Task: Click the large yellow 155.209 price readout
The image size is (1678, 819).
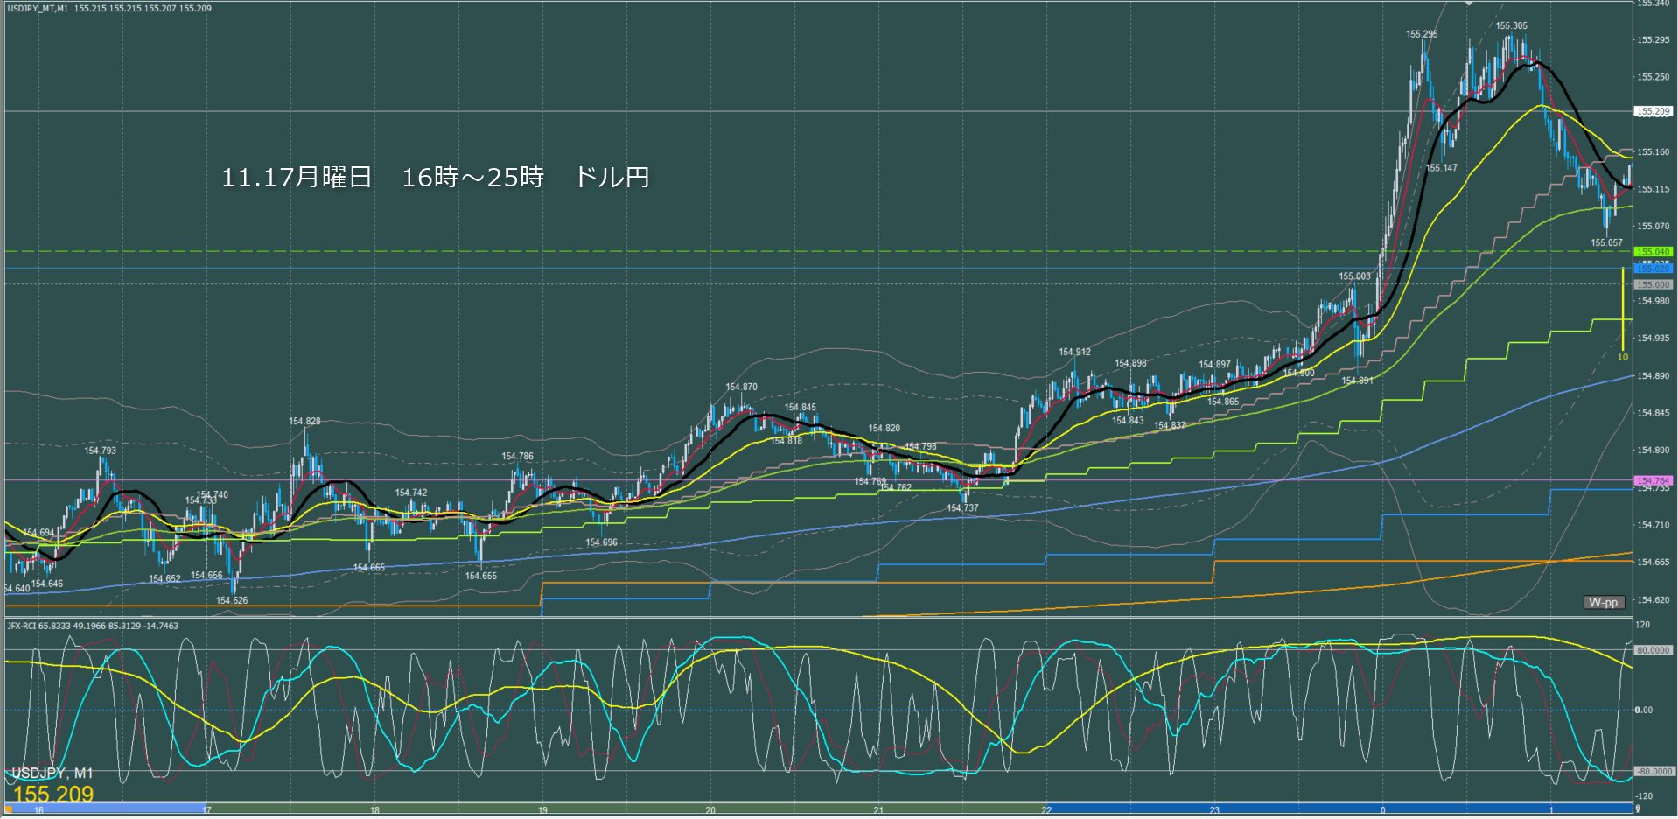Action: pyautogui.click(x=53, y=794)
